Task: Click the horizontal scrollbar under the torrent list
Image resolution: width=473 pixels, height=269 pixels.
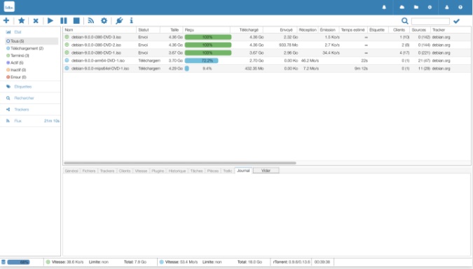Action: (180, 163)
